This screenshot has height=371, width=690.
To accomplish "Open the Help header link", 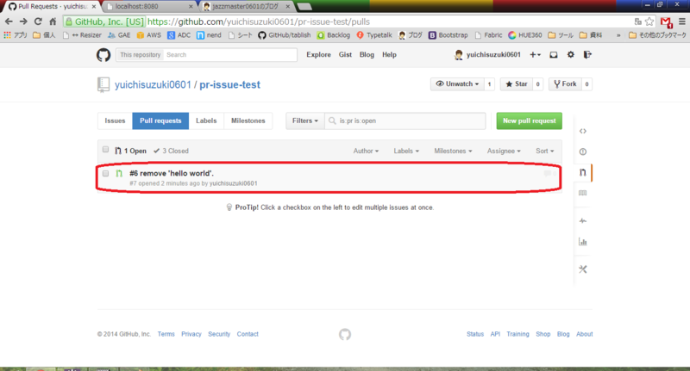I will tap(389, 54).
